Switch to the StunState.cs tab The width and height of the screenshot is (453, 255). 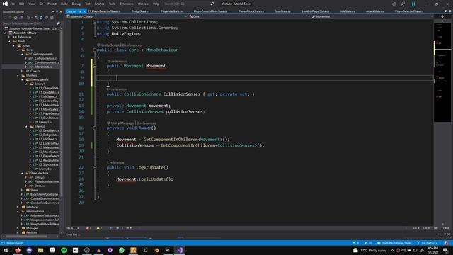(x=283, y=11)
